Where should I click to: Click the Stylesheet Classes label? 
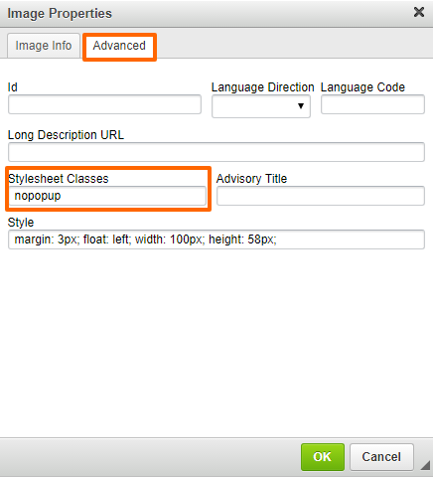(59, 179)
